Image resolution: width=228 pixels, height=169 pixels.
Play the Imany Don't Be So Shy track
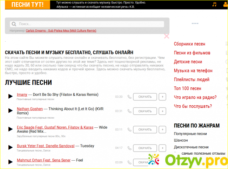point(11,96)
